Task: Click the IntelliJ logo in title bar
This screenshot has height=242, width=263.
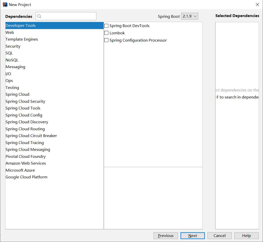Action: (5, 5)
